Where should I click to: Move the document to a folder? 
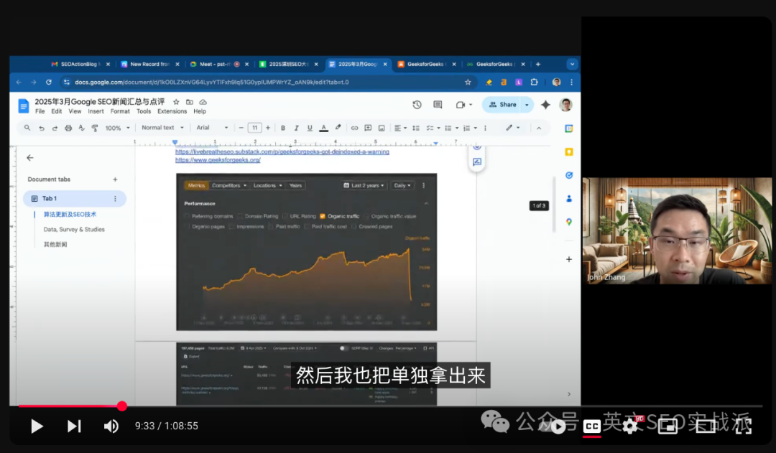point(190,102)
